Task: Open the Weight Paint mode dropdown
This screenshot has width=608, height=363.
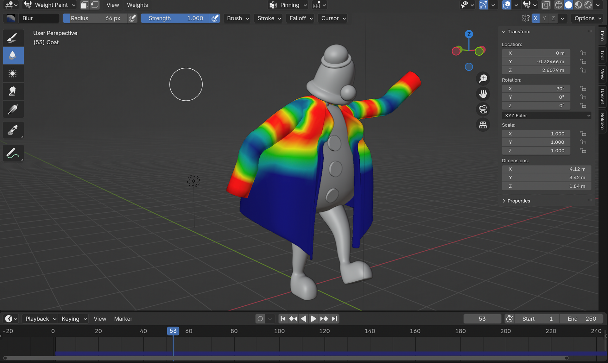Action: tap(50, 5)
